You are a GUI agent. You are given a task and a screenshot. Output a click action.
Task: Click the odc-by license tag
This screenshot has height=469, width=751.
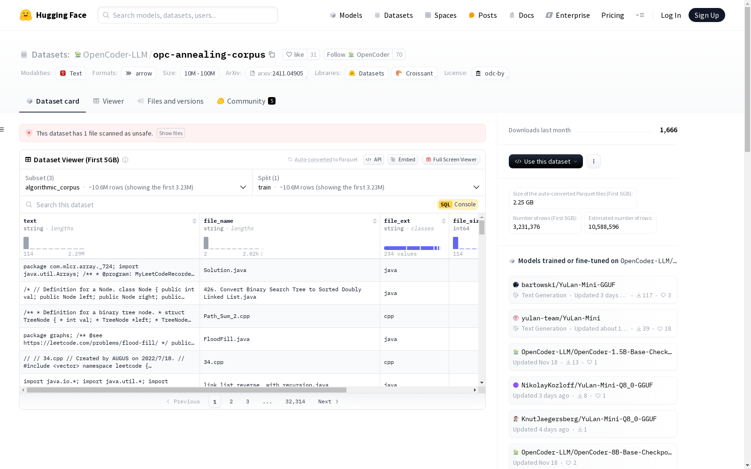coord(490,73)
